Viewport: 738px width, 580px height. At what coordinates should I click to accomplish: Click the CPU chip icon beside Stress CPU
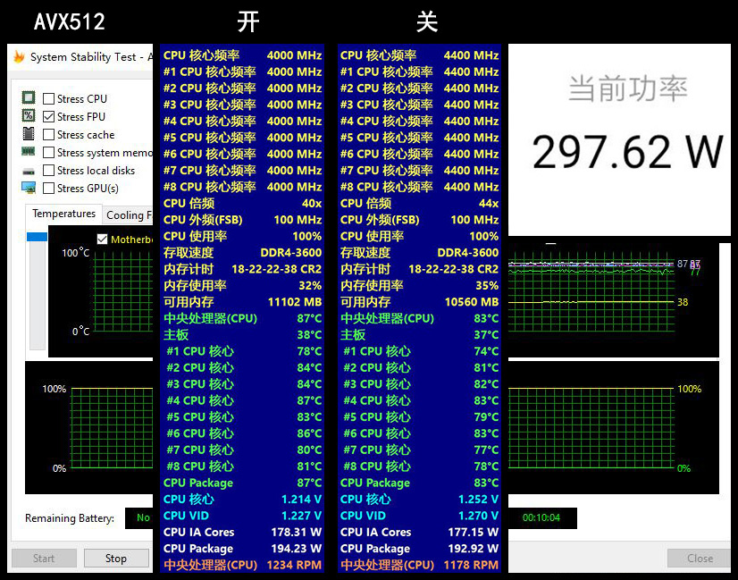point(29,98)
